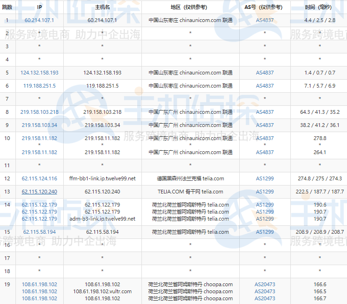Select latency value 264.1 in hop 10

point(320,152)
